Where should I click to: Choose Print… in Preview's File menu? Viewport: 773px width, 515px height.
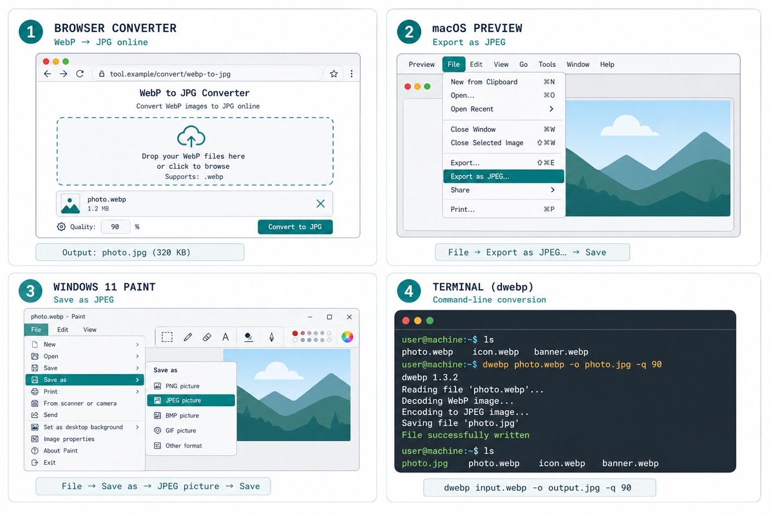(x=504, y=209)
